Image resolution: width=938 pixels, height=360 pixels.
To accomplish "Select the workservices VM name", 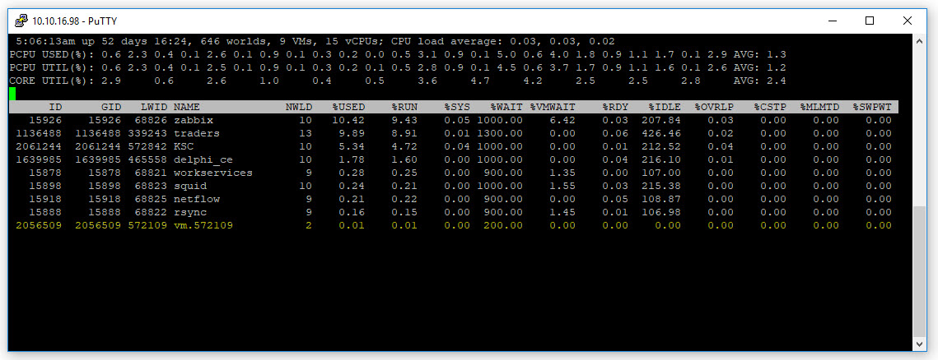I will pos(213,173).
